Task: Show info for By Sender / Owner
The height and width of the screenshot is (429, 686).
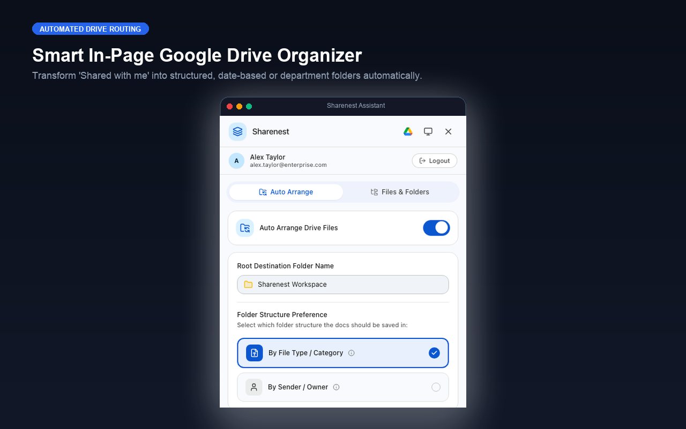Action: click(337, 387)
